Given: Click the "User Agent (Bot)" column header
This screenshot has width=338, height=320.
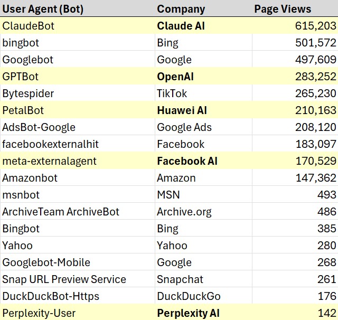Looking at the screenshot, I should [43, 9].
